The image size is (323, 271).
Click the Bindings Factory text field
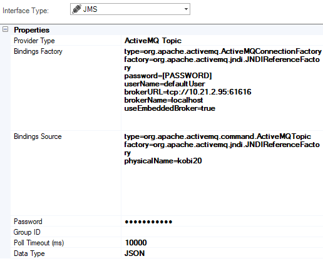coord(222,88)
